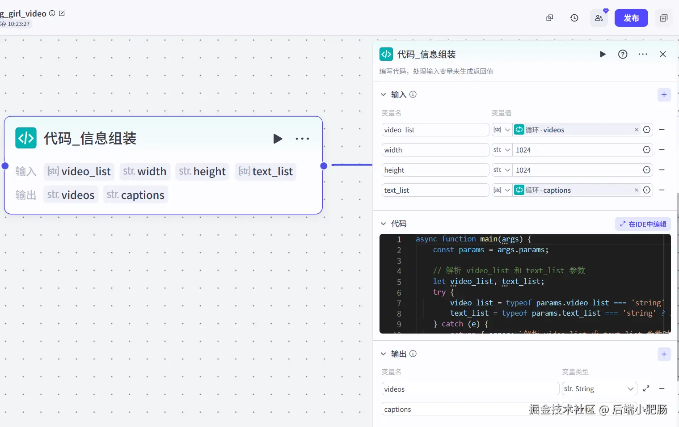Open three-dot menu on canvas node card

[302, 139]
